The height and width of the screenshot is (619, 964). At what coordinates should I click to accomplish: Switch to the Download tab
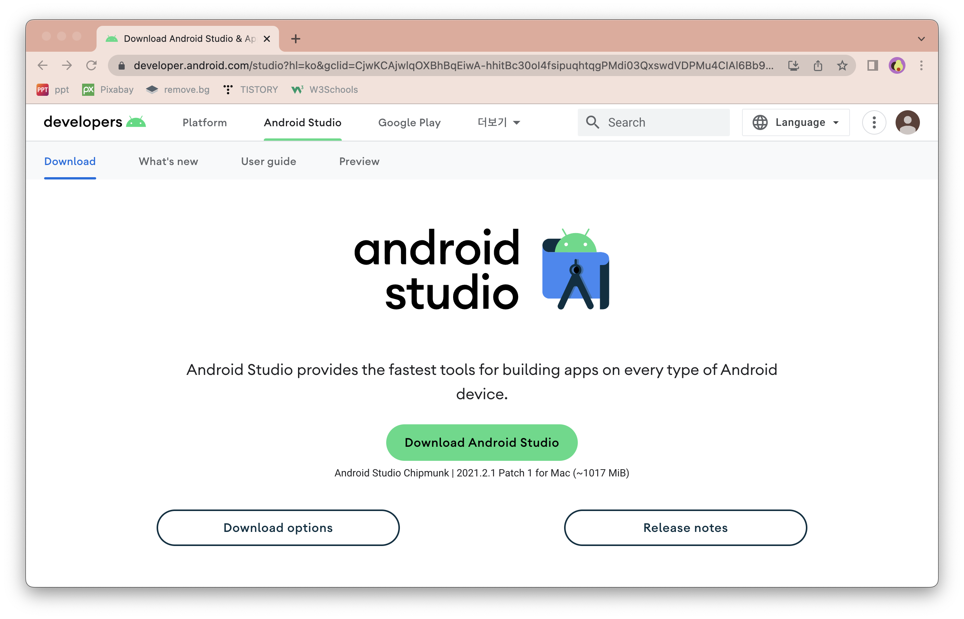(x=70, y=162)
